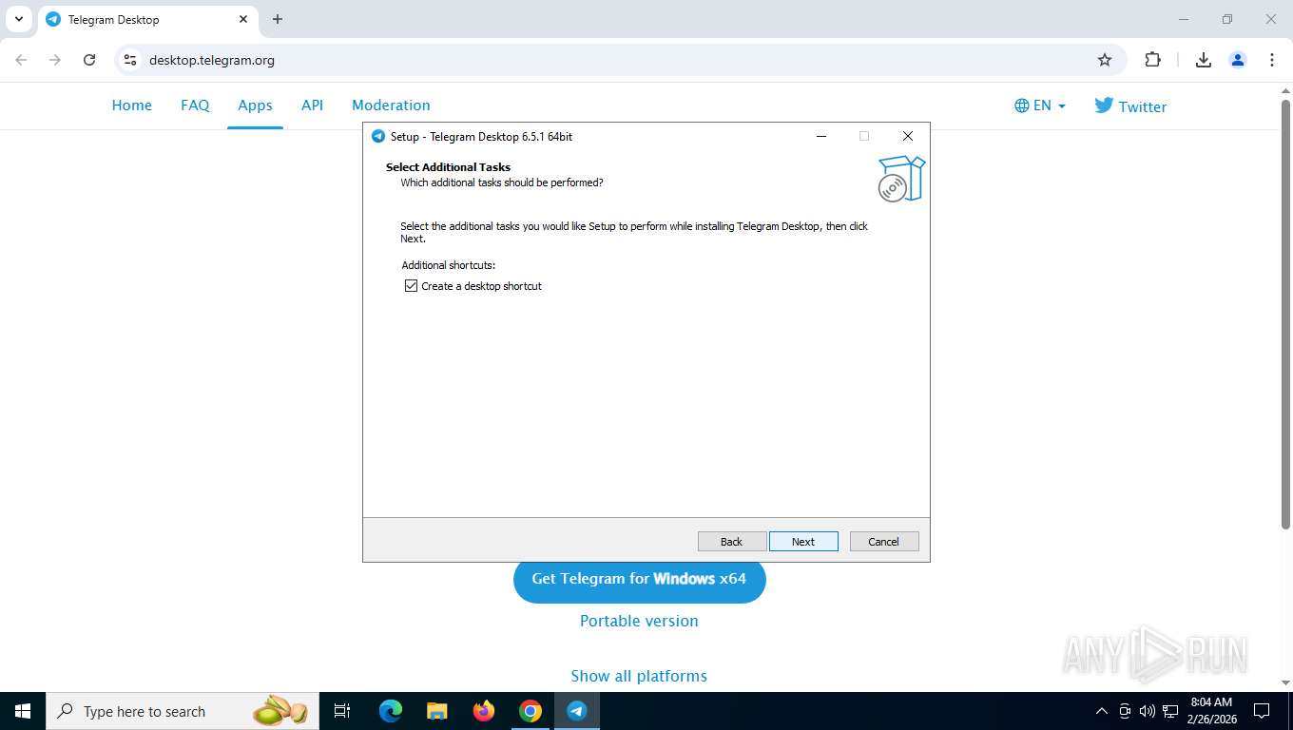Open the notifications center icon

click(1262, 711)
